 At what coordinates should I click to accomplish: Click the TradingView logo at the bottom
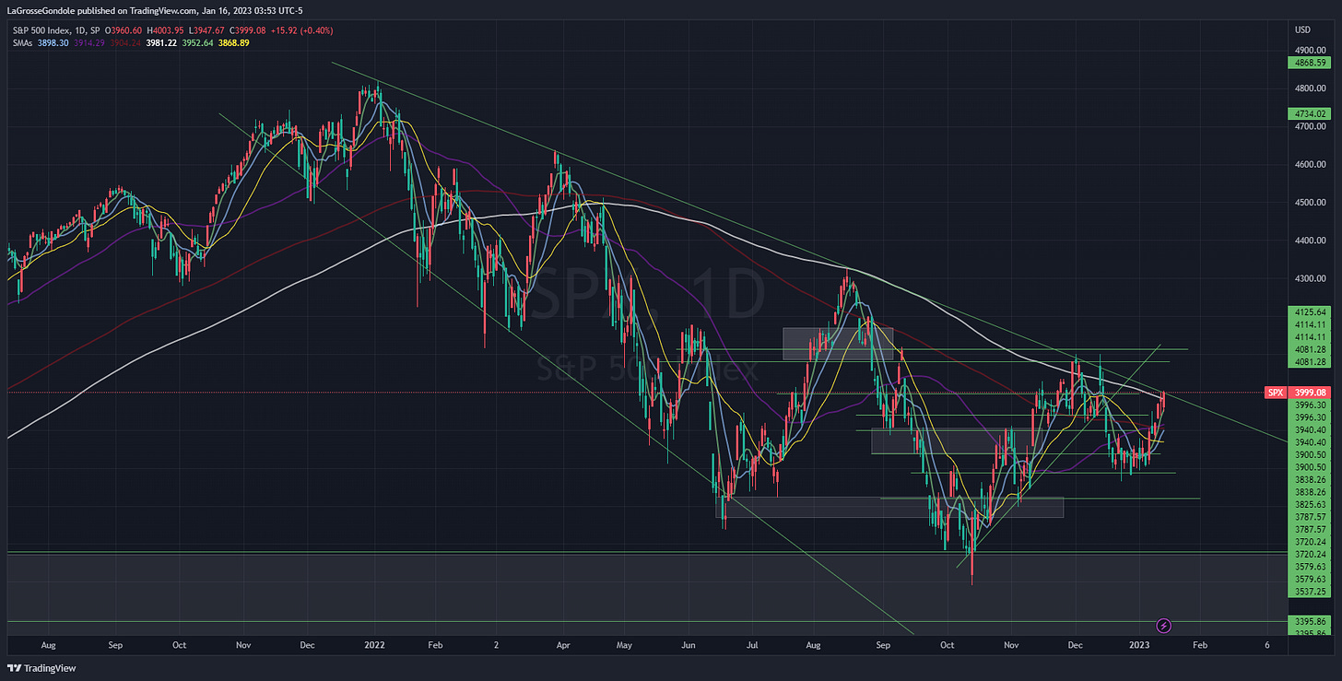41,668
